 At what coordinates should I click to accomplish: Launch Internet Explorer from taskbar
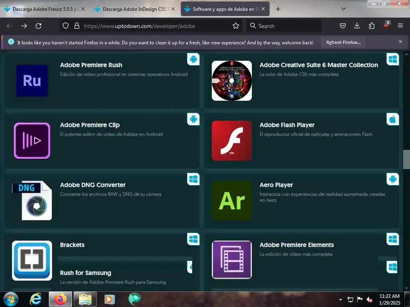coord(36,299)
